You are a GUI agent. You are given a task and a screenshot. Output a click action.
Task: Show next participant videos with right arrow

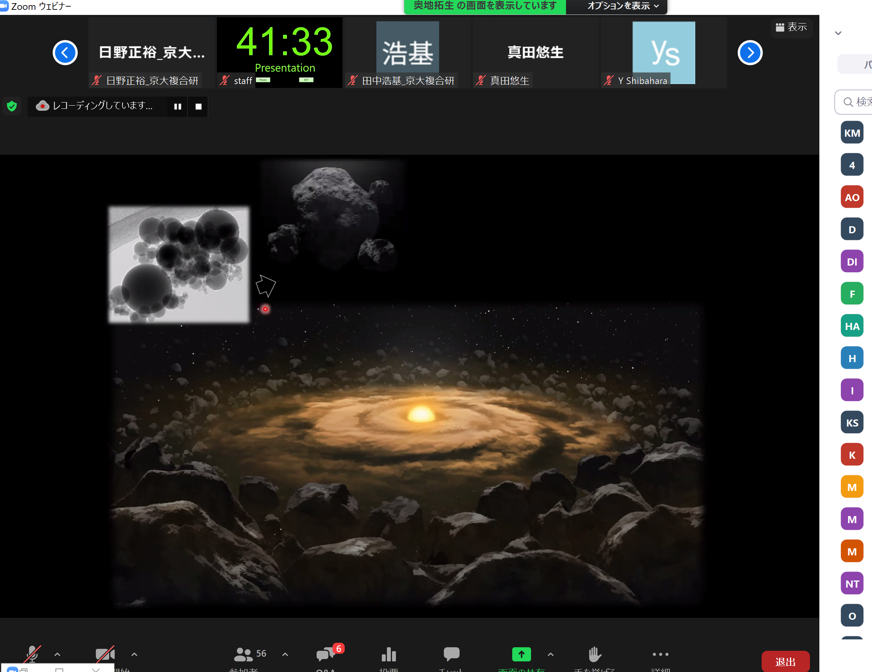pos(750,52)
